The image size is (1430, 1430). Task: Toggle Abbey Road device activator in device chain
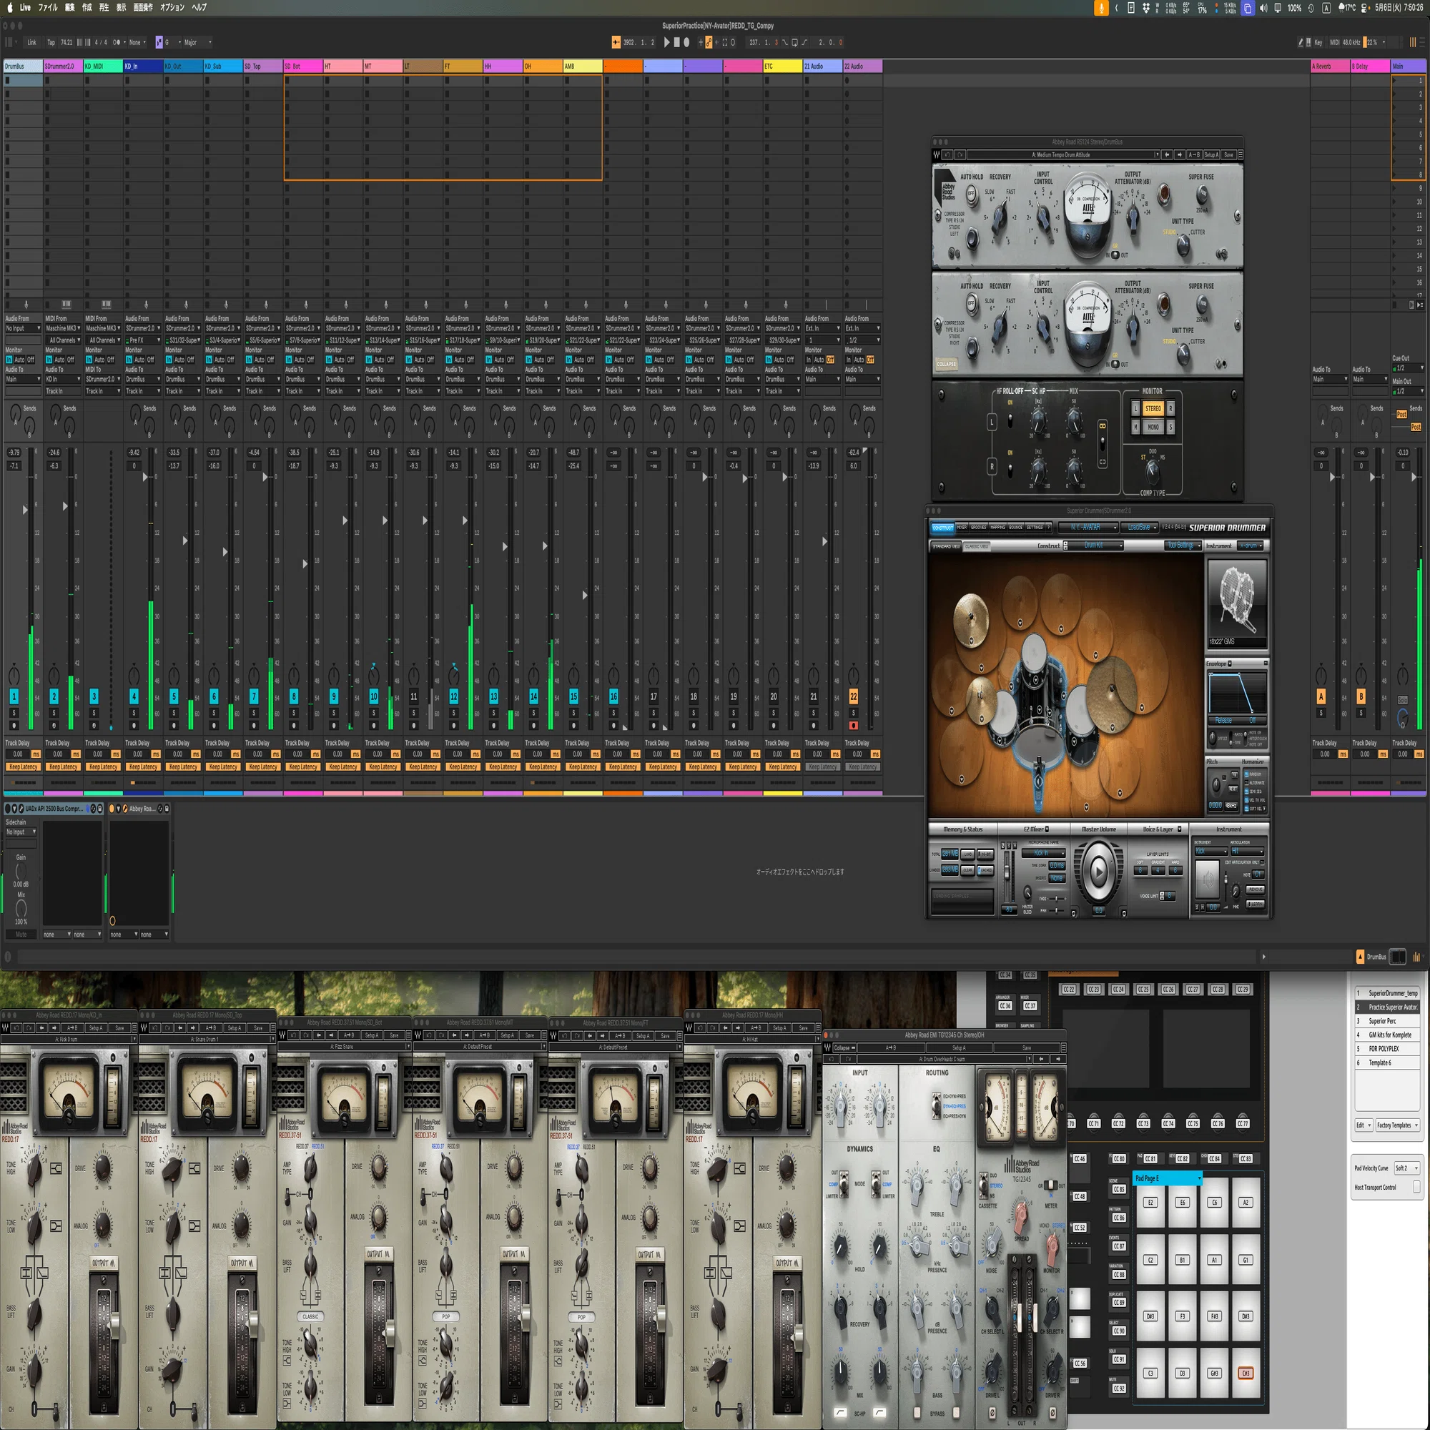(112, 808)
